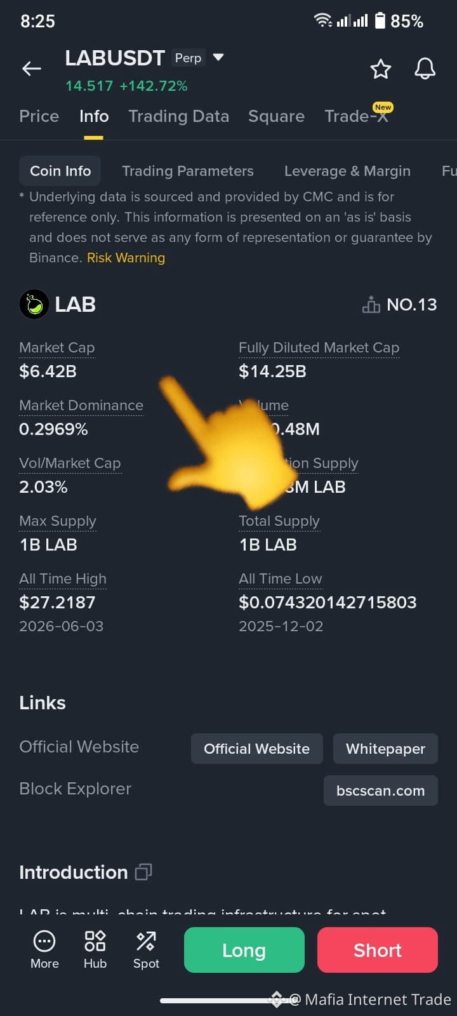This screenshot has width=457, height=1016.
Task: Tap the back arrow icon
Action: (x=32, y=69)
